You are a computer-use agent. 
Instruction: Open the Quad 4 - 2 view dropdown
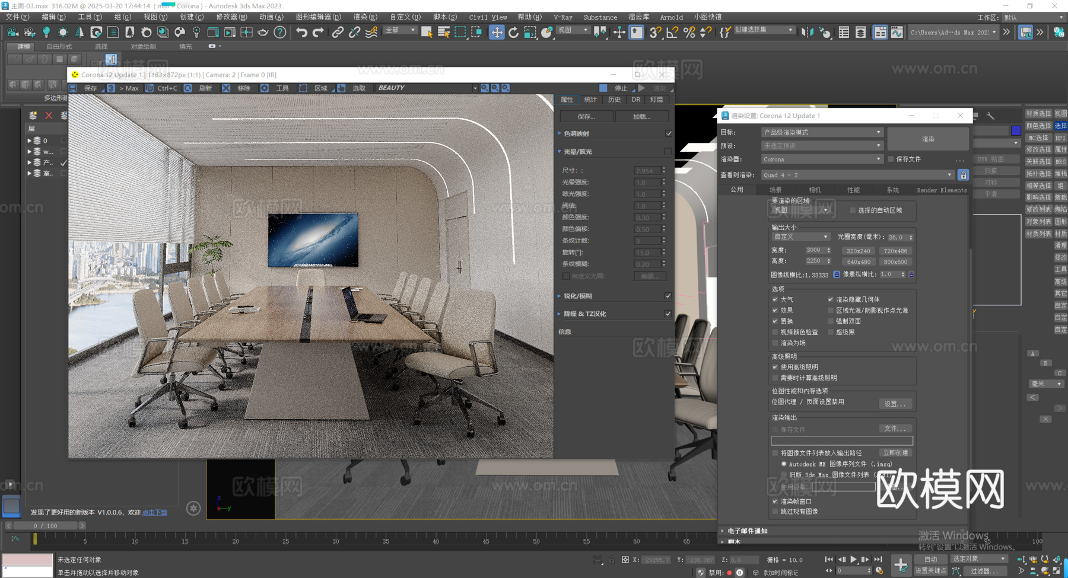click(x=857, y=175)
